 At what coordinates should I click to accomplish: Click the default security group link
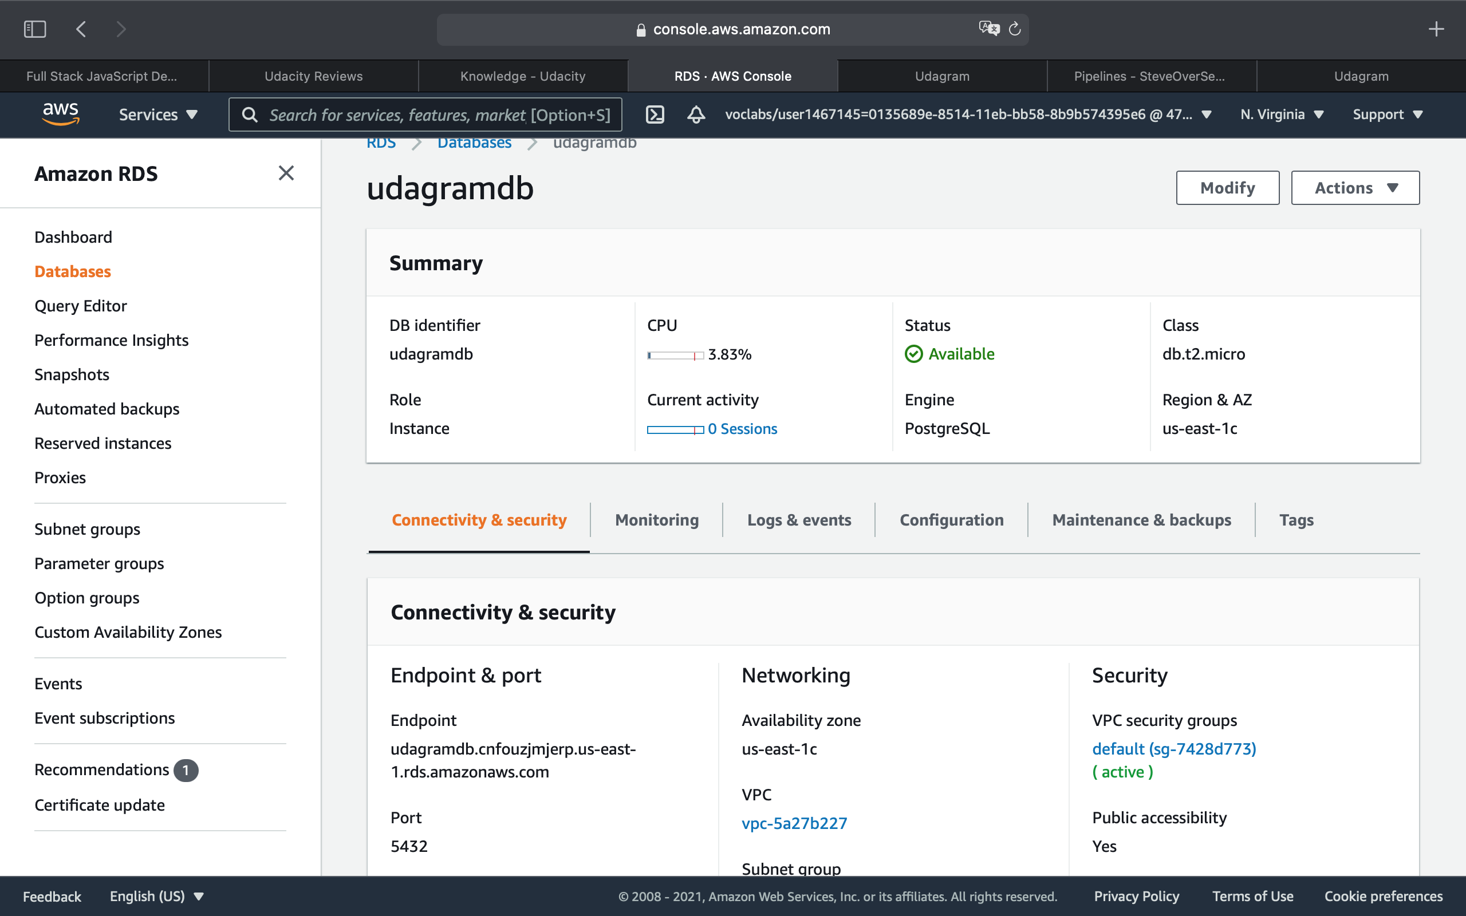[1173, 748]
